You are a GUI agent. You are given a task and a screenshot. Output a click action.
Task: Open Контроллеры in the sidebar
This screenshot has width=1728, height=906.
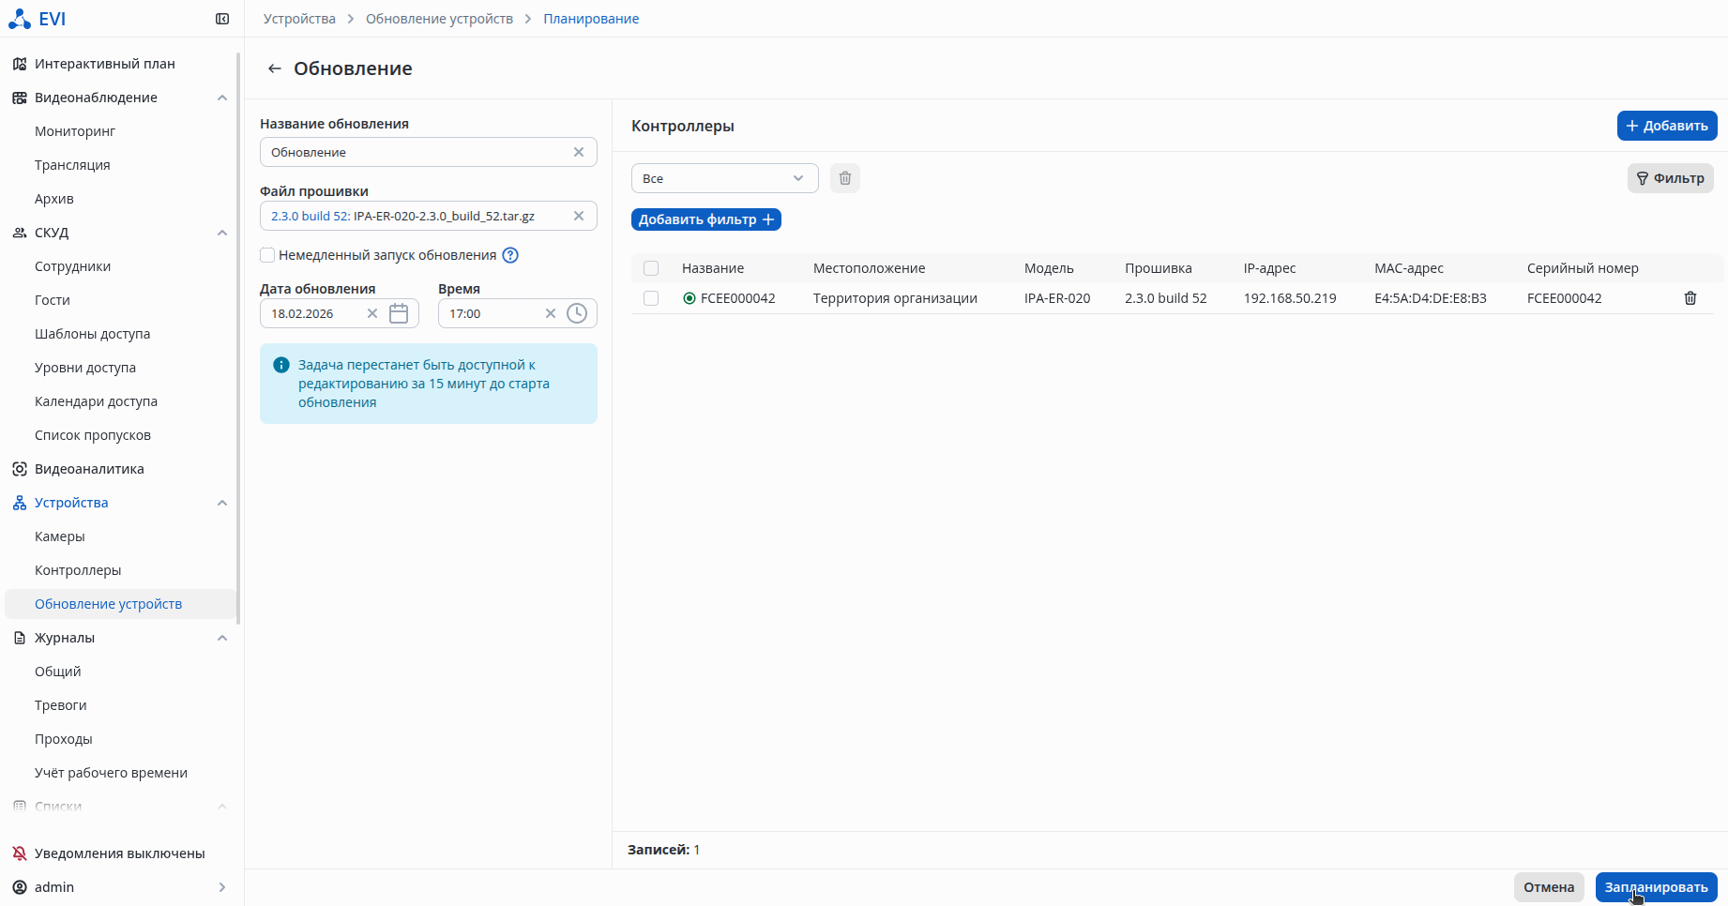(x=78, y=570)
